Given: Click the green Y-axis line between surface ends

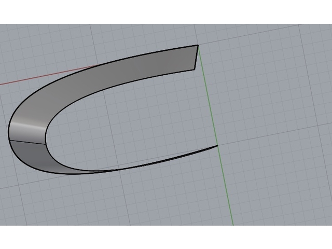Looking at the screenshot, I should point(208,99).
